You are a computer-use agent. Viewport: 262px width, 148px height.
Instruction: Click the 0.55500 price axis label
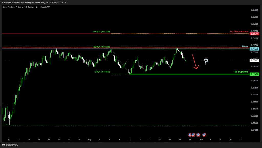255,116
